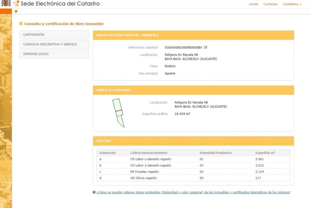Click the barcode icon beside the cadastral reference
The image size is (310, 208).
coord(206,47)
